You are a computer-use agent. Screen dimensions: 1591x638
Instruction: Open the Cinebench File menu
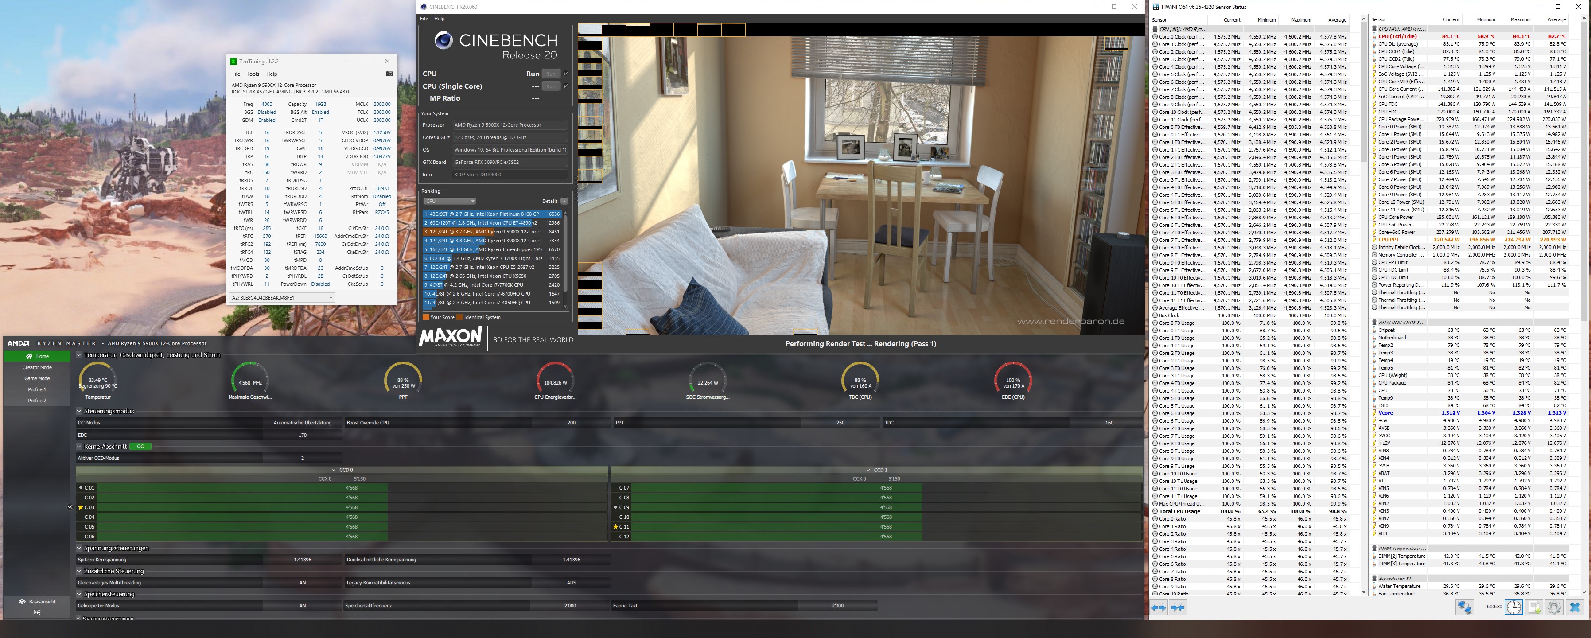(x=424, y=19)
